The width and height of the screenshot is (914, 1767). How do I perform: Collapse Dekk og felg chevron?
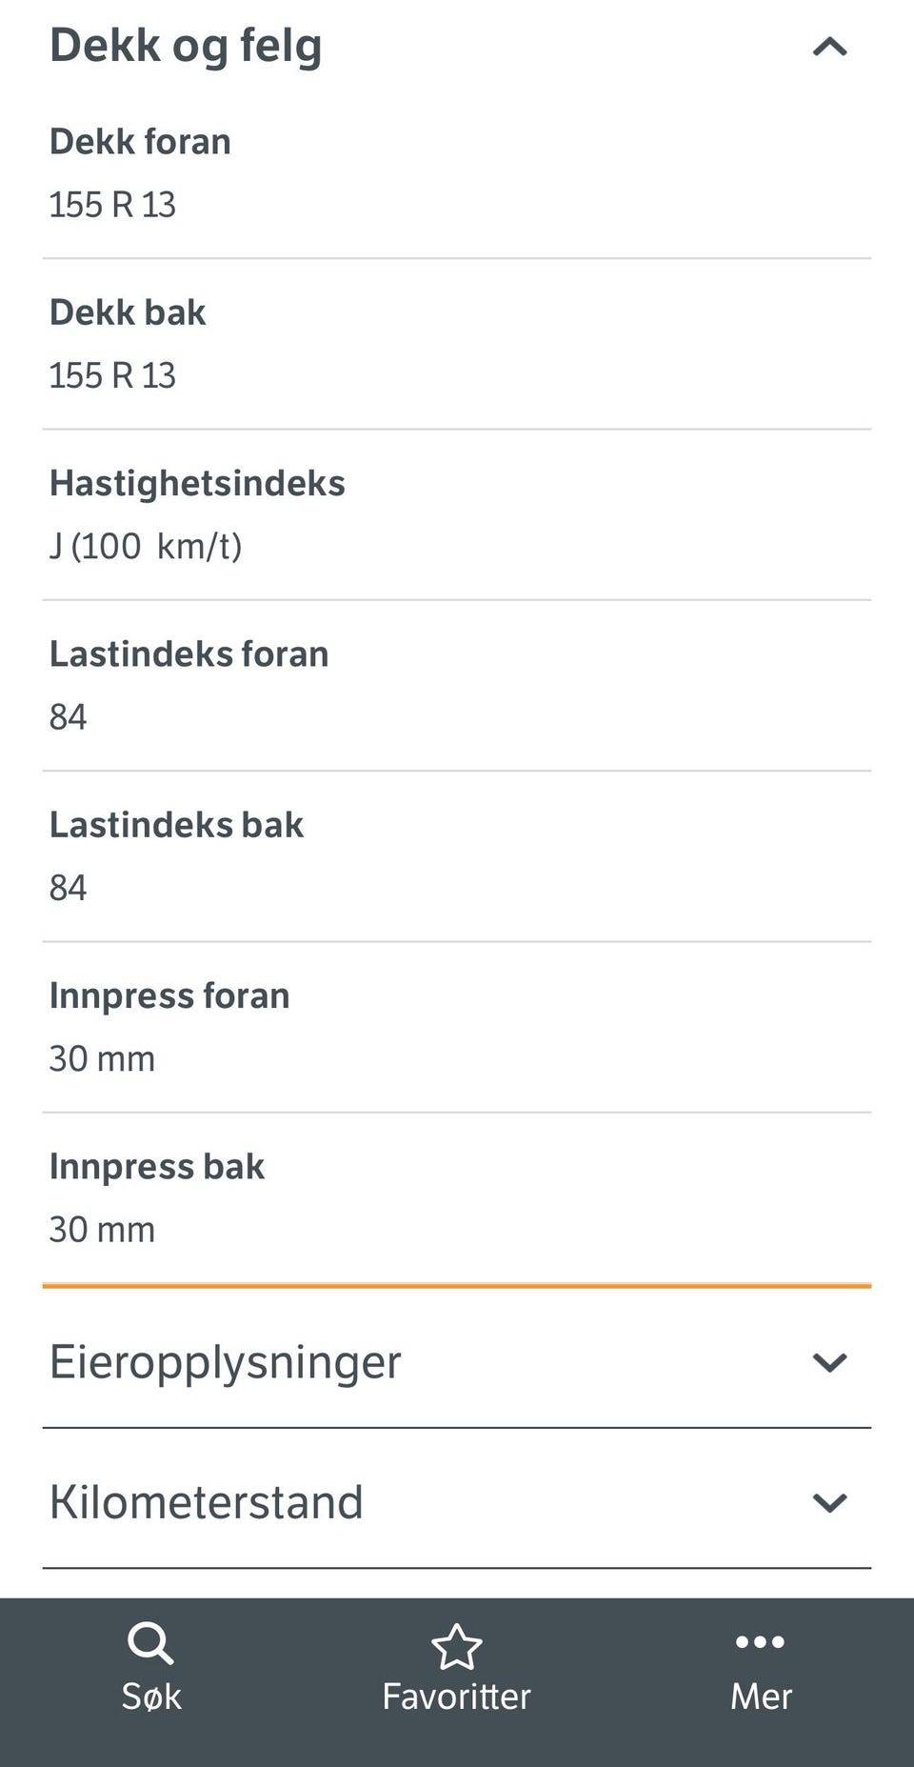coord(829,47)
